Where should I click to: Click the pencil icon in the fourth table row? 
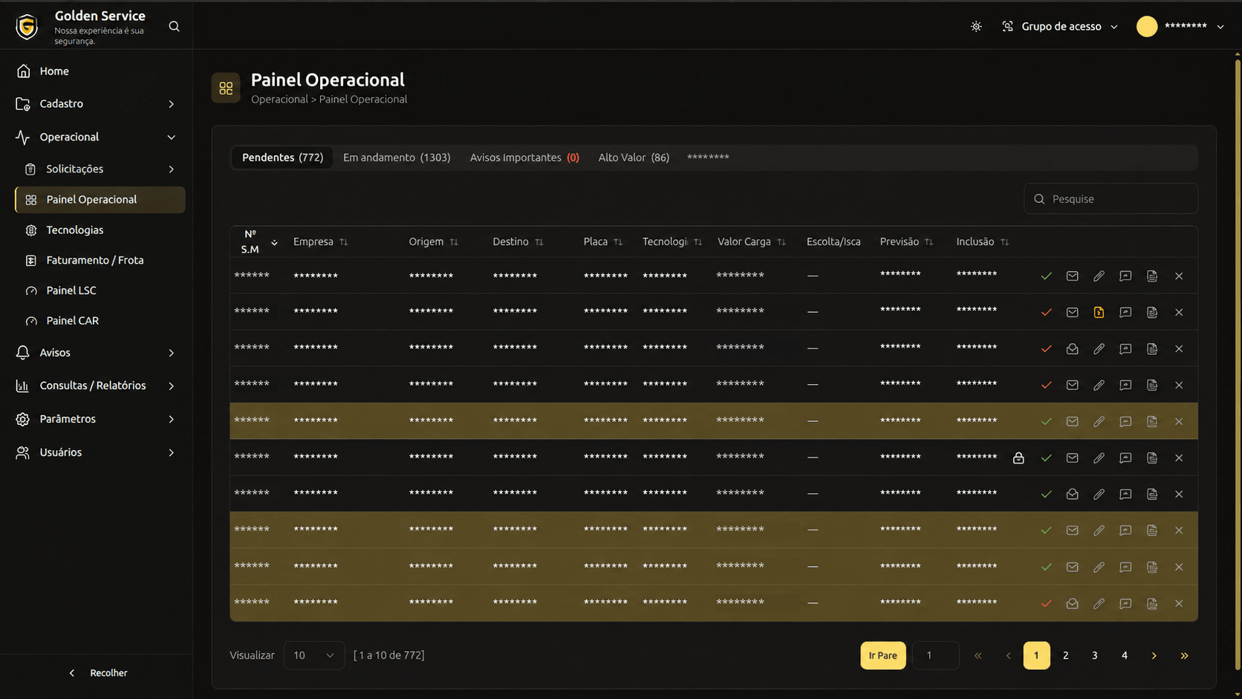(1099, 386)
